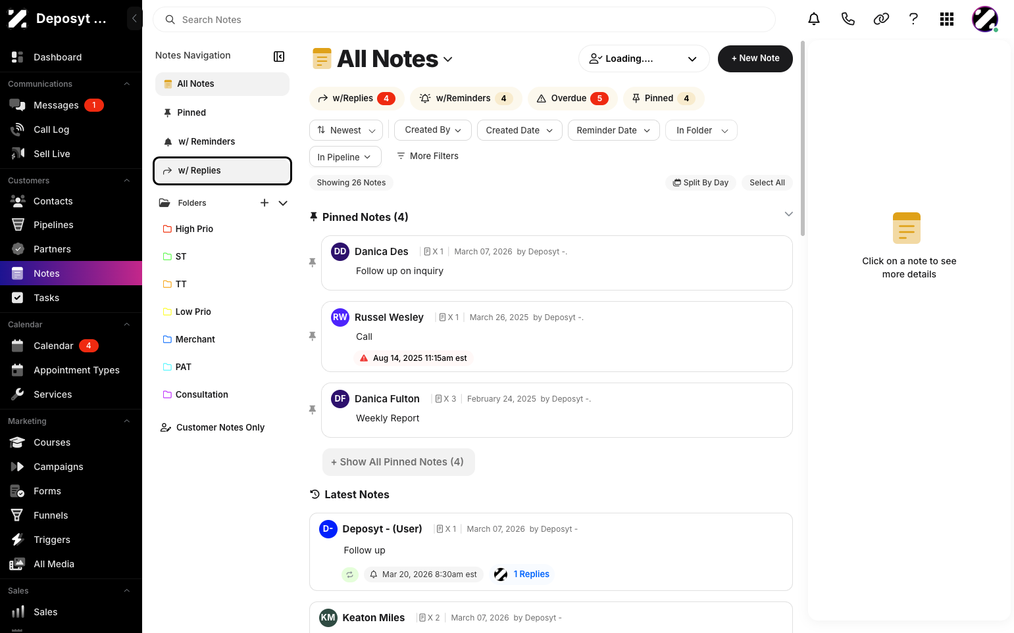The height and width of the screenshot is (633, 1014).
Task: Open the Newest sort dropdown
Action: tap(346, 130)
